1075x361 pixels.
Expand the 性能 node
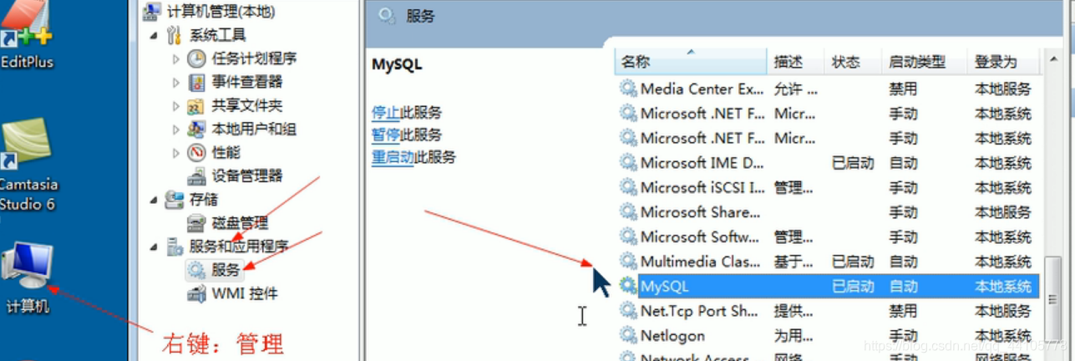175,152
